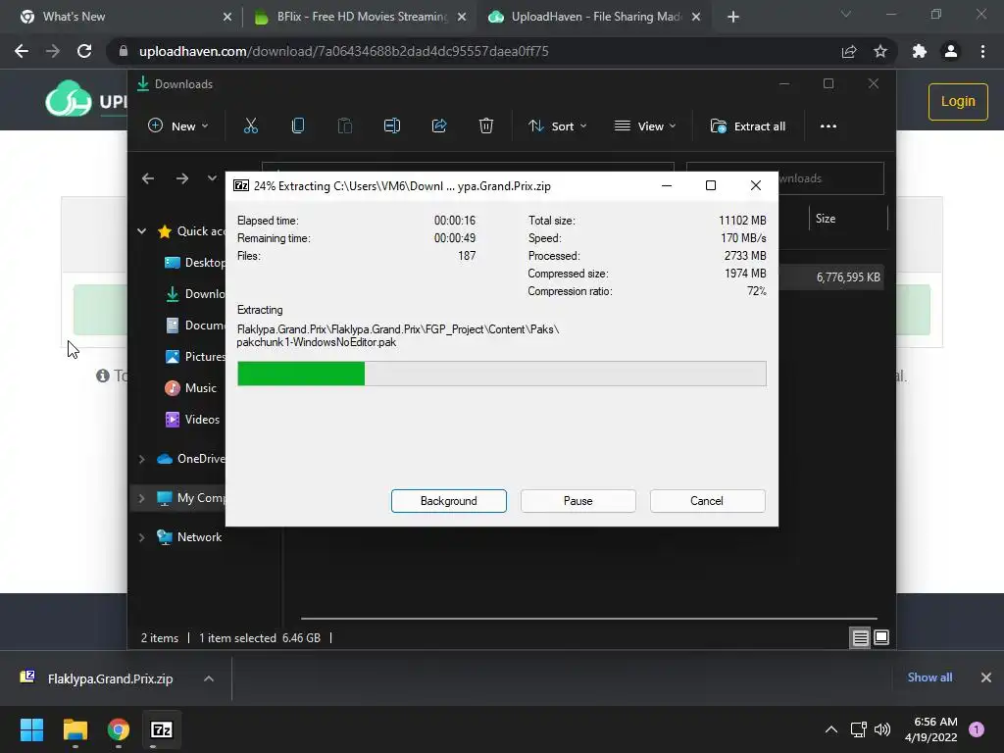Open Flaklypa.Grand.Prix.zip download options chevron

[209, 678]
